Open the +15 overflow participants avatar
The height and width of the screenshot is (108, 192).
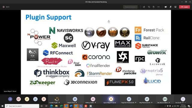click(x=10, y=99)
